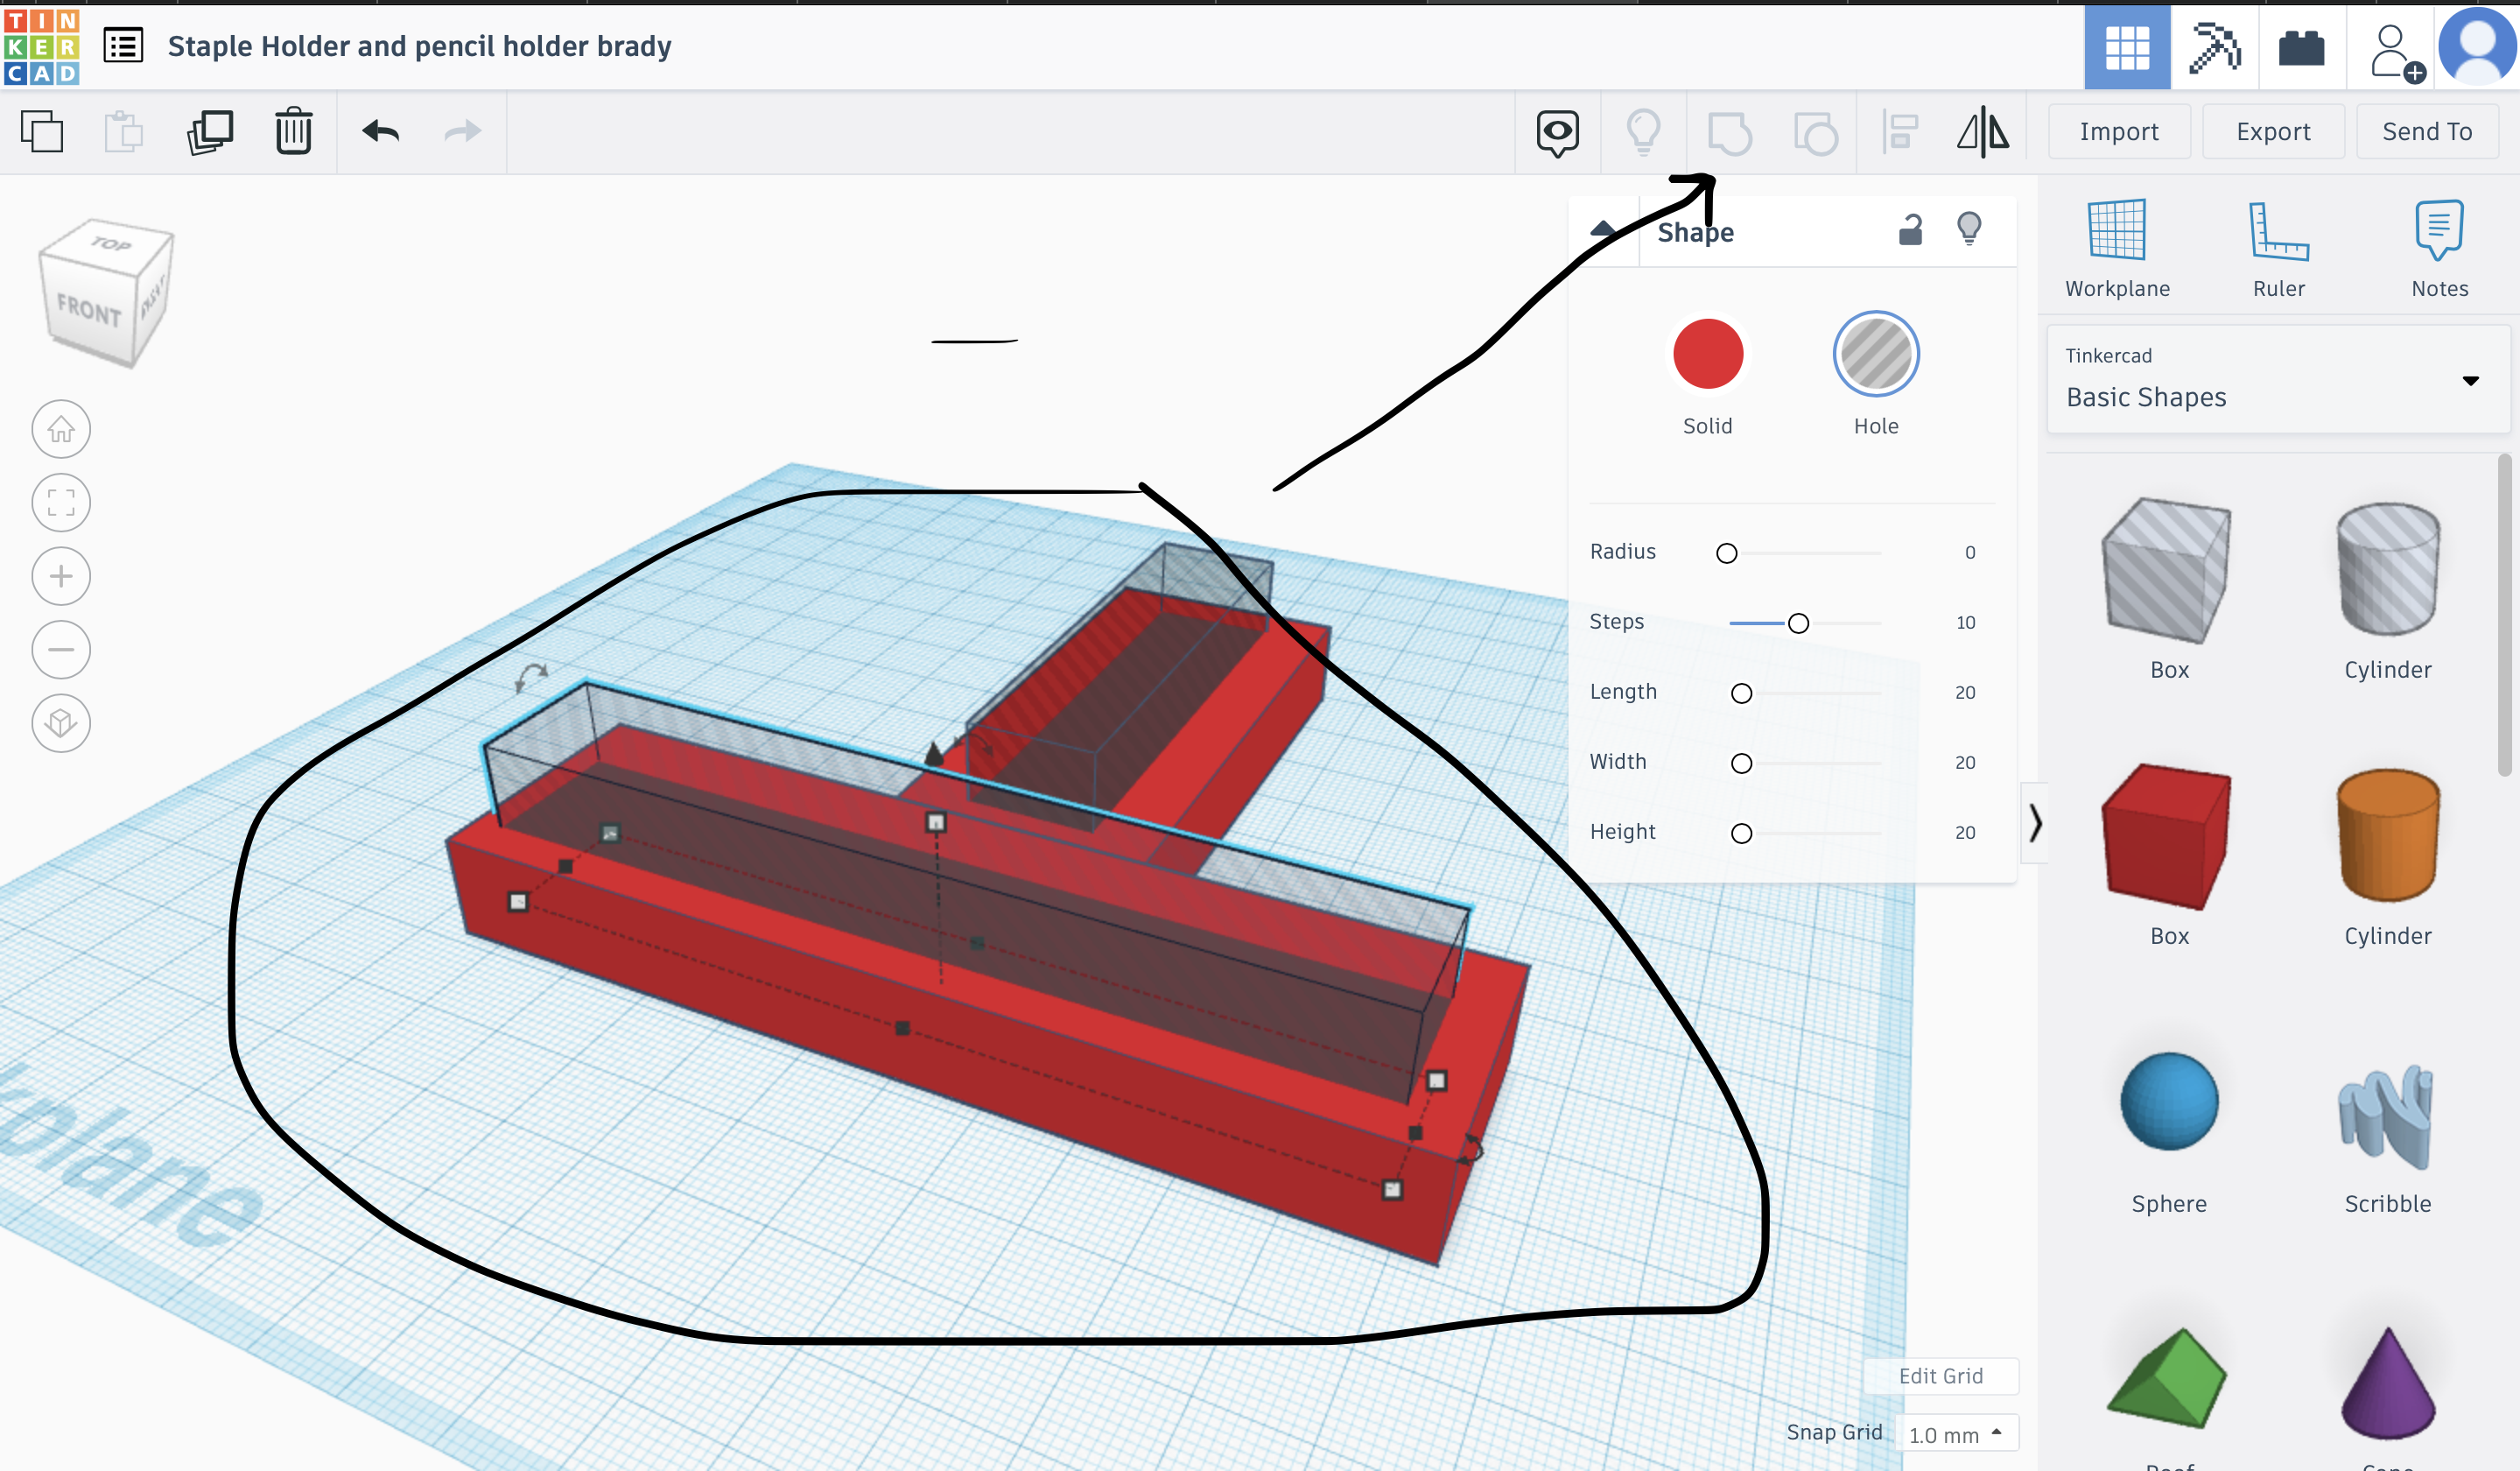Set shape to Solid red swatch
The height and width of the screenshot is (1471, 2520).
1708,353
